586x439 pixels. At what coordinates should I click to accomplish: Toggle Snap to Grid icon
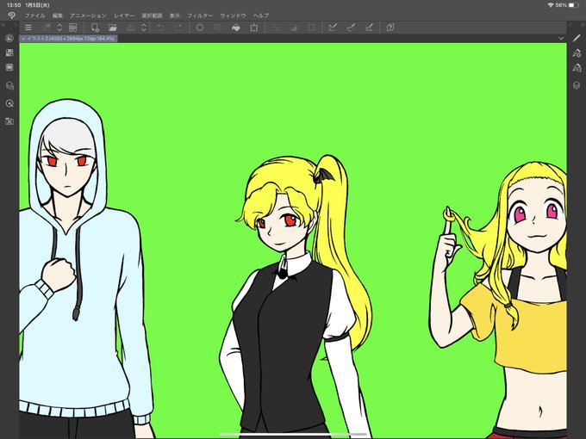click(x=369, y=28)
